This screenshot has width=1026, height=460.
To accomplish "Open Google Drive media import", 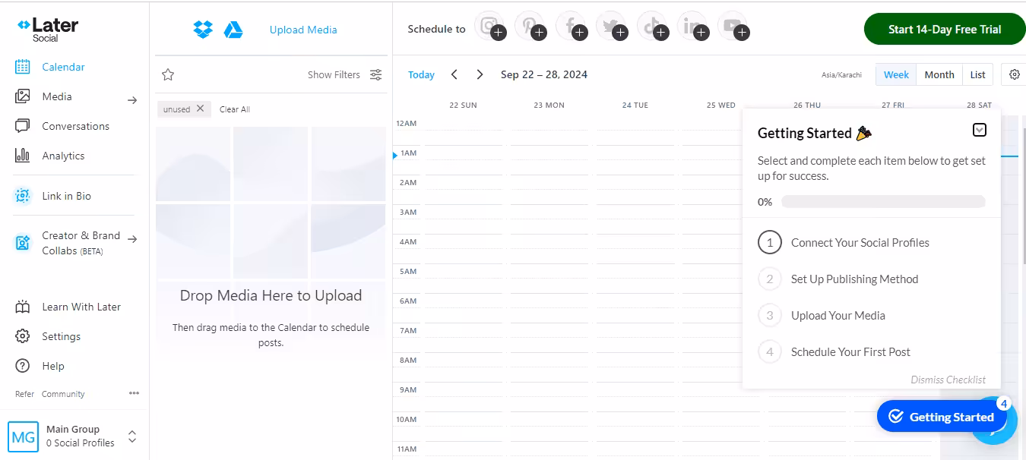I will 233,30.
